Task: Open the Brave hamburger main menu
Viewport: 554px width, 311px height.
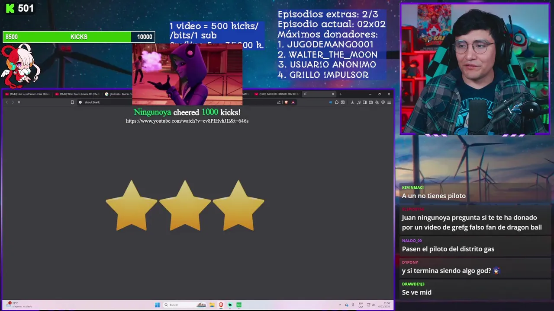Action: tap(389, 102)
